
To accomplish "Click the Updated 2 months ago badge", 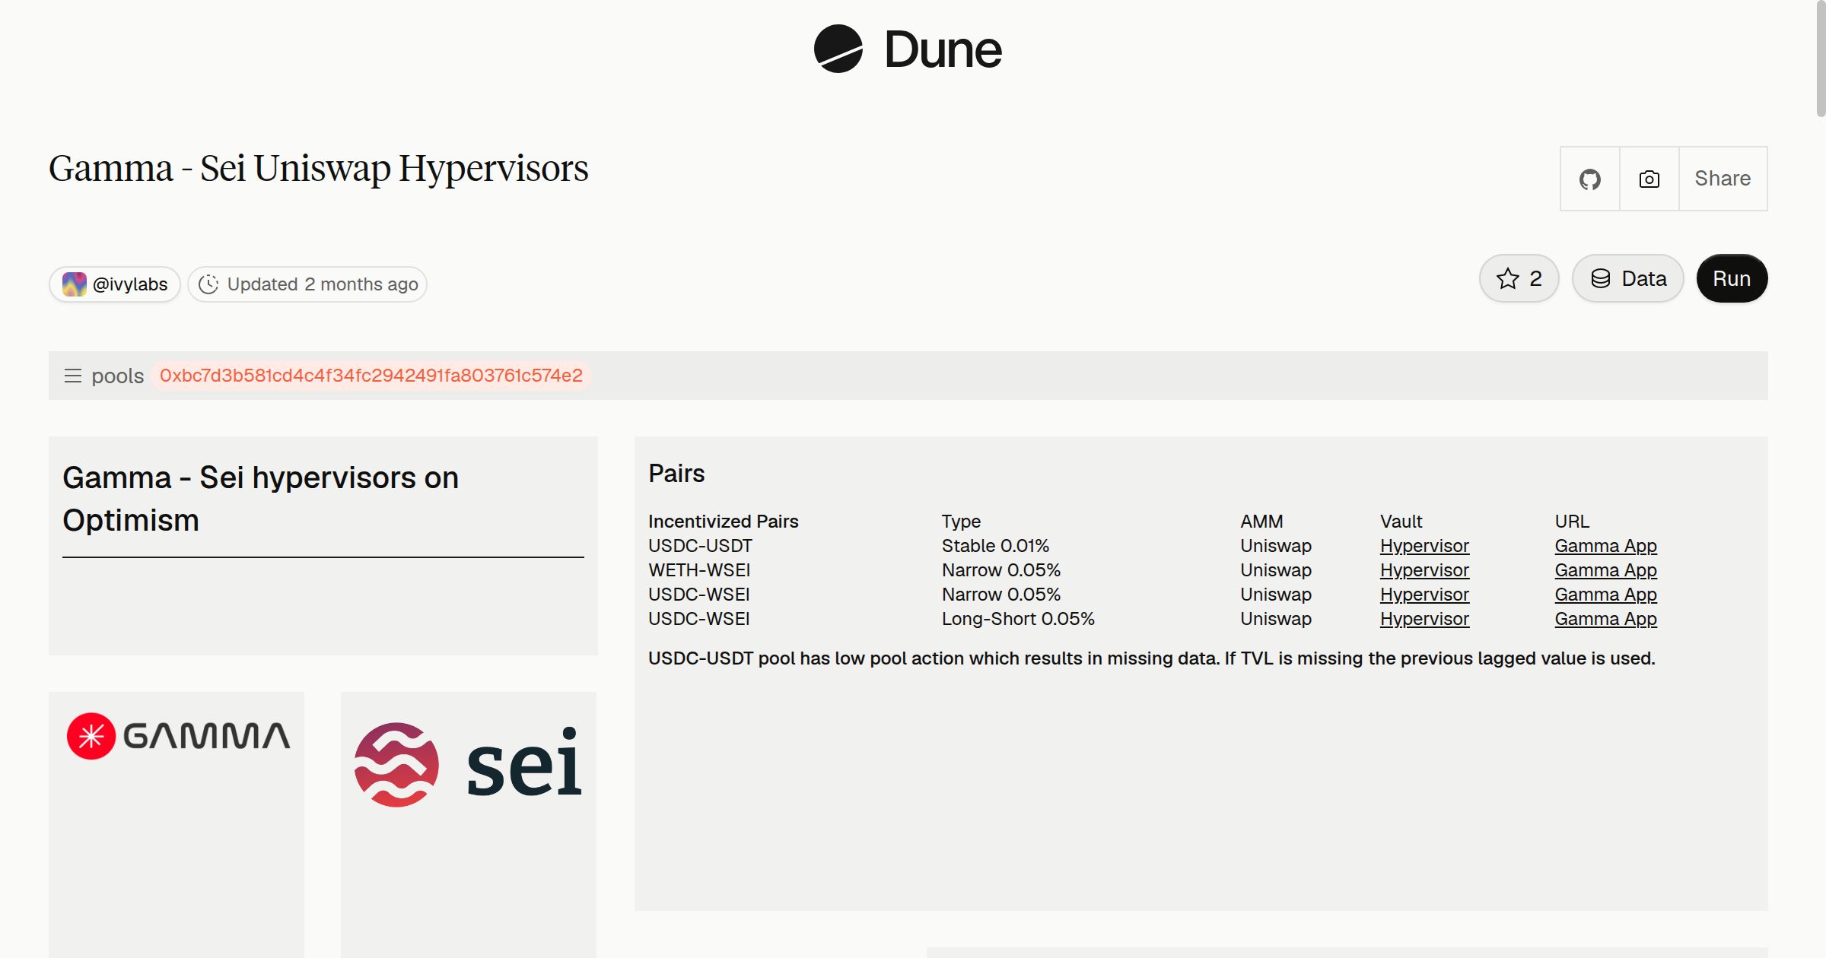I will [307, 284].
